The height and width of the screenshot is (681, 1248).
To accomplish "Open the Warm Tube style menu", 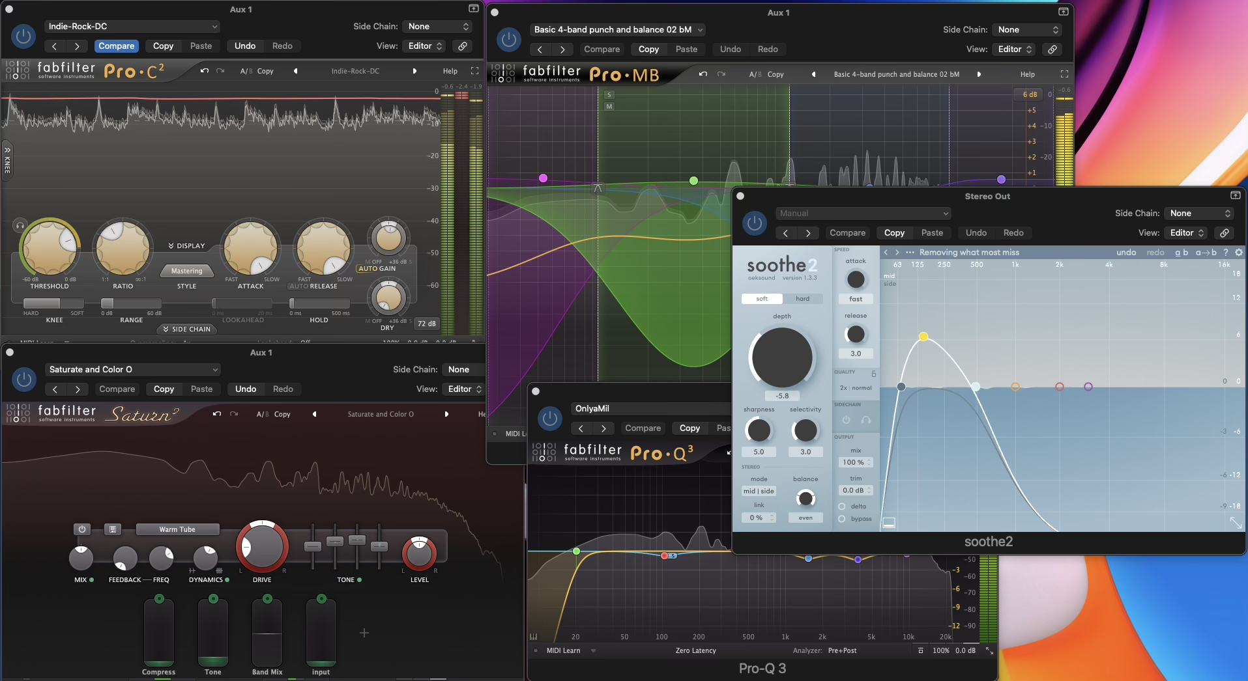I will (177, 529).
